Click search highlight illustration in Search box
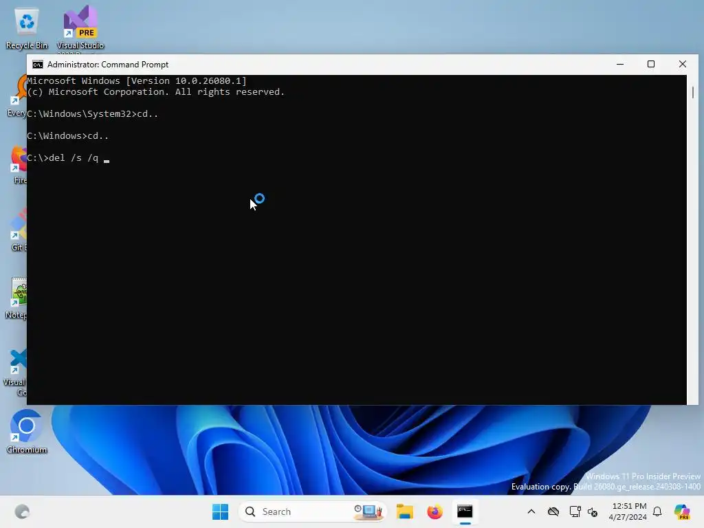Screen dimensions: 704x528 click(x=368, y=511)
